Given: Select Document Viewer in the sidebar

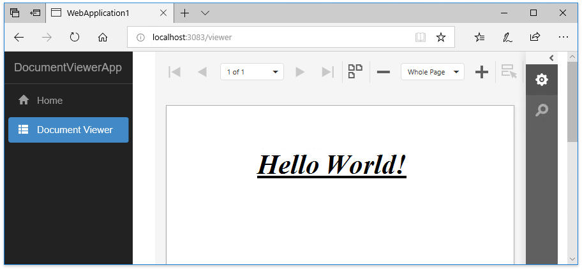Looking at the screenshot, I should (x=68, y=130).
